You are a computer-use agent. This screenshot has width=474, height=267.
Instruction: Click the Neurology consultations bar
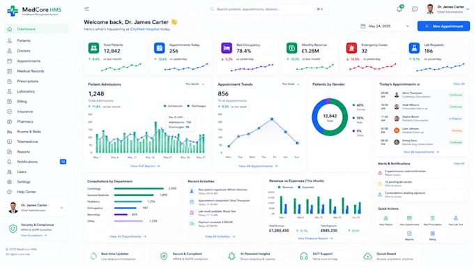pyautogui.click(x=121, y=215)
